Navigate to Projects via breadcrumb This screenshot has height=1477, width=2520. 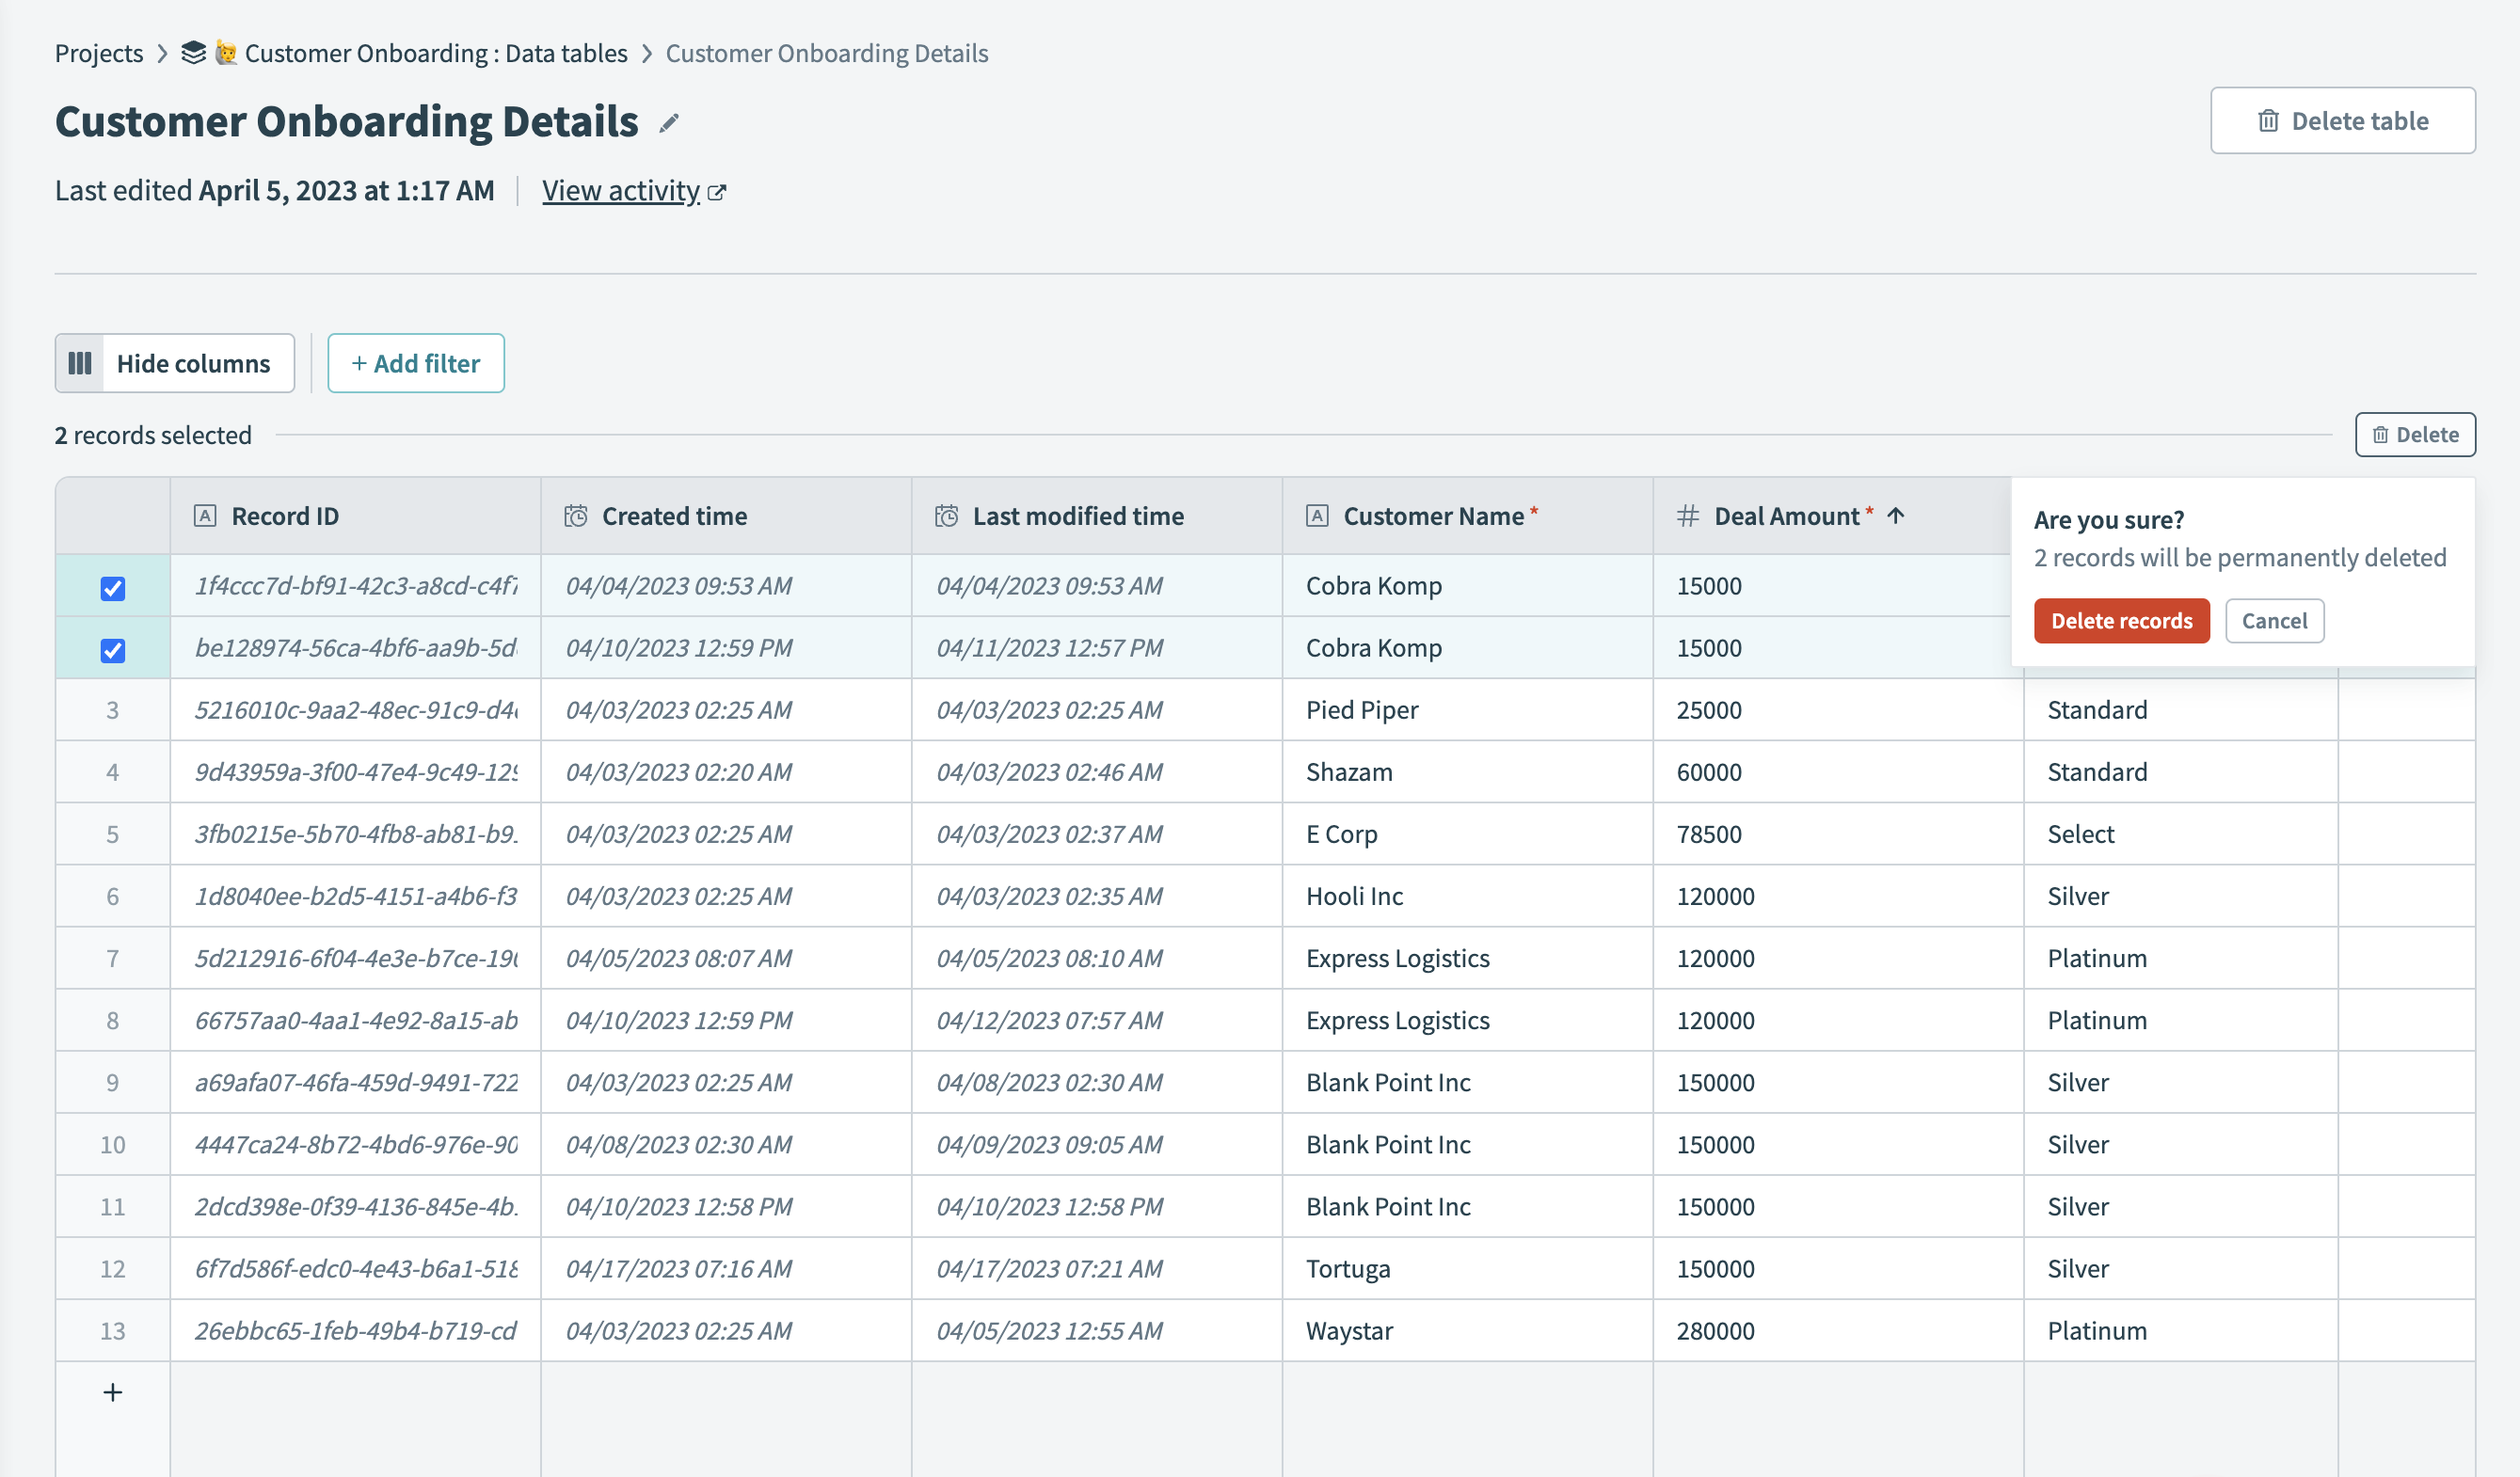(99, 53)
